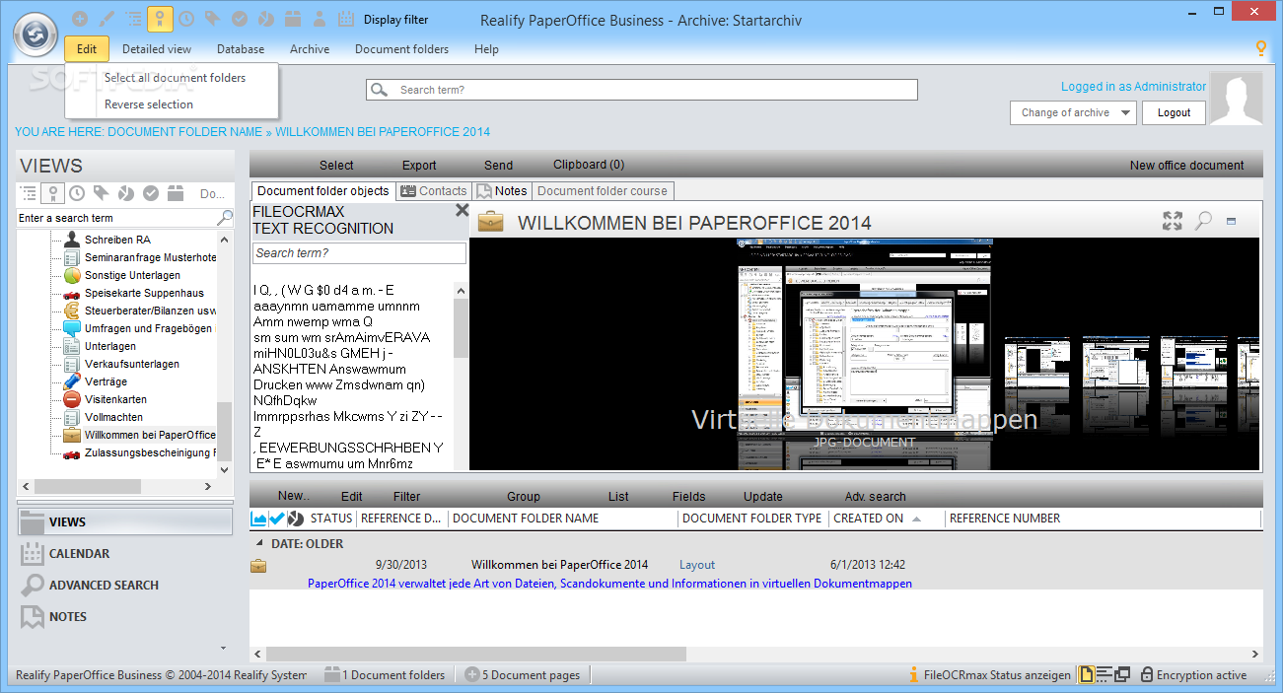
Task: Select Schreiben RA in the tree
Action: [x=117, y=240]
